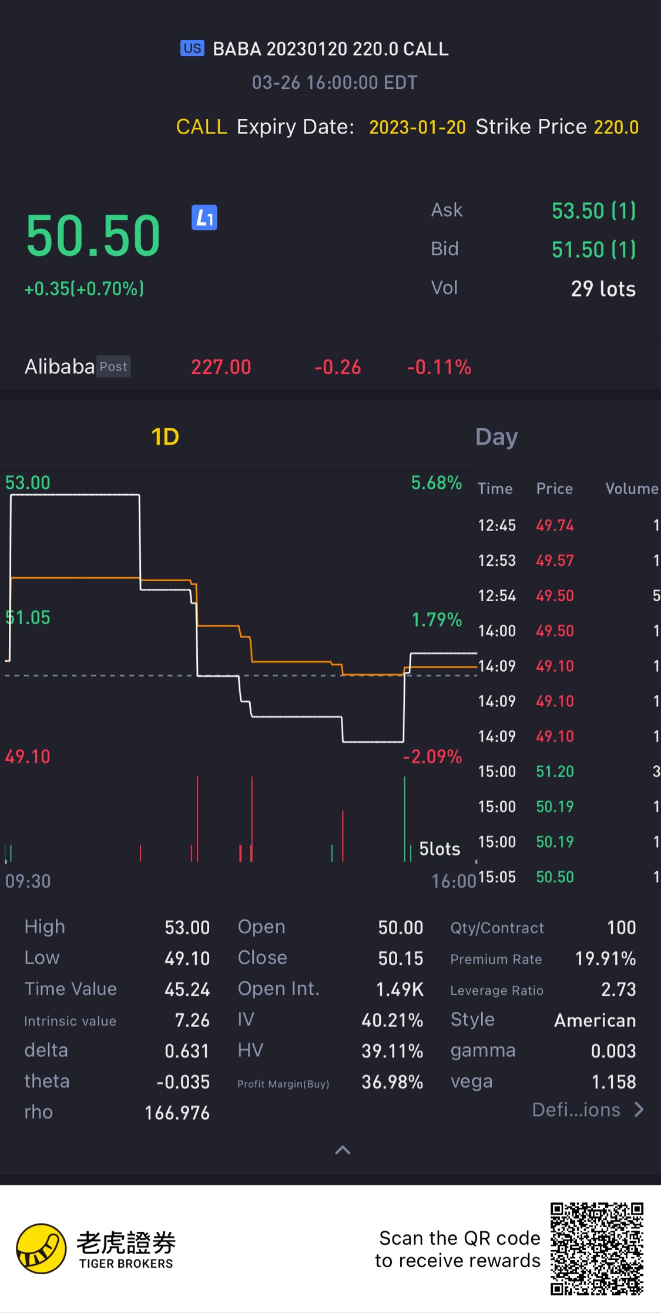
Task: Tap the blue L1 quote level icon
Action: click(204, 218)
